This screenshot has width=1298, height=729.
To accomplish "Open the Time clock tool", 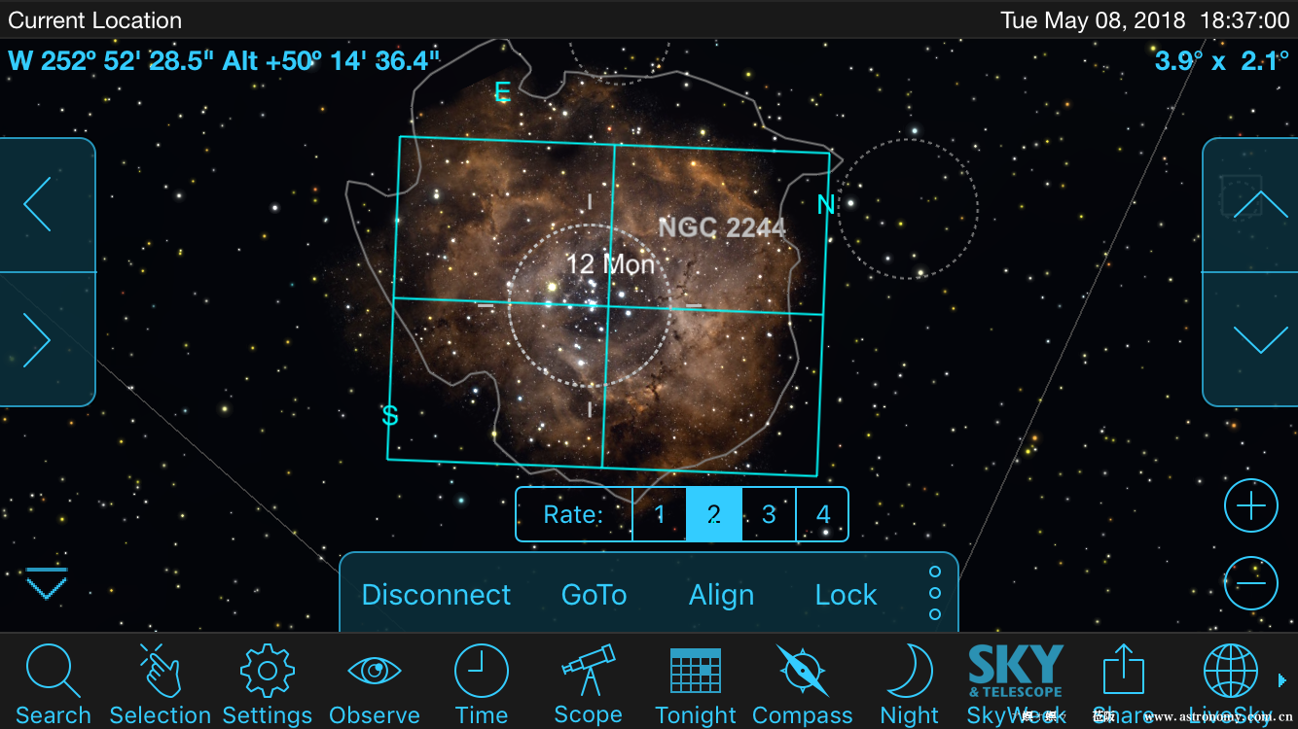I will [x=482, y=684].
